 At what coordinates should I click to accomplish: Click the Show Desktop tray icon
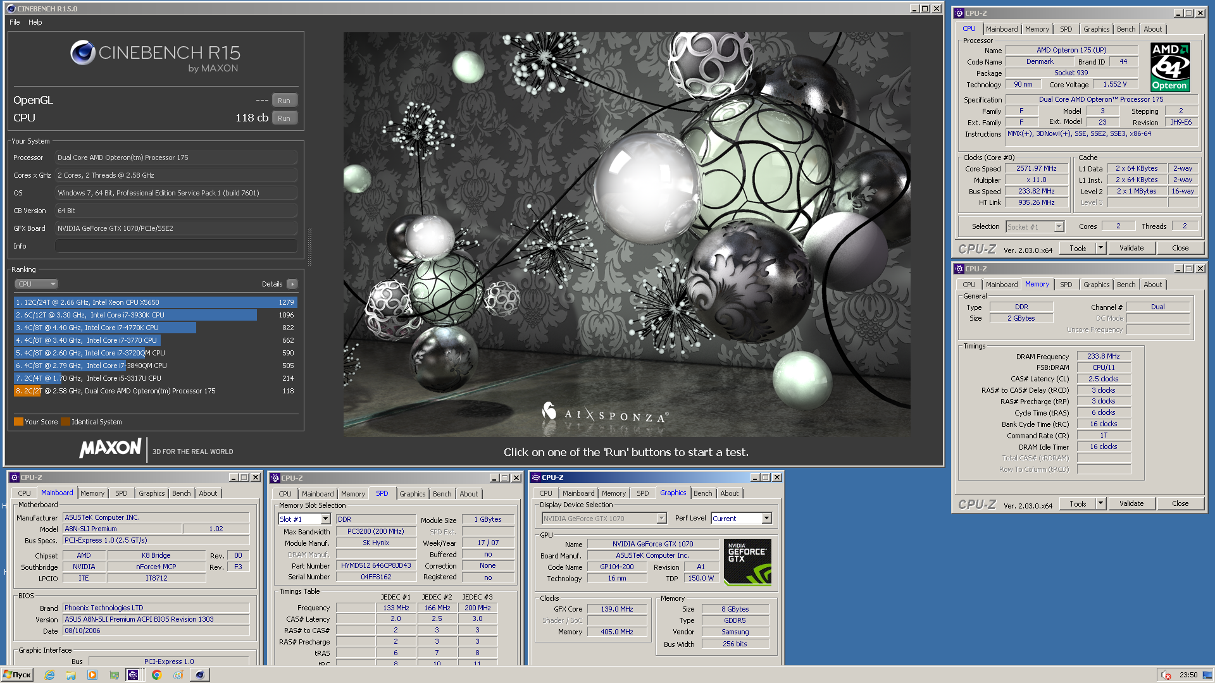[1208, 675]
